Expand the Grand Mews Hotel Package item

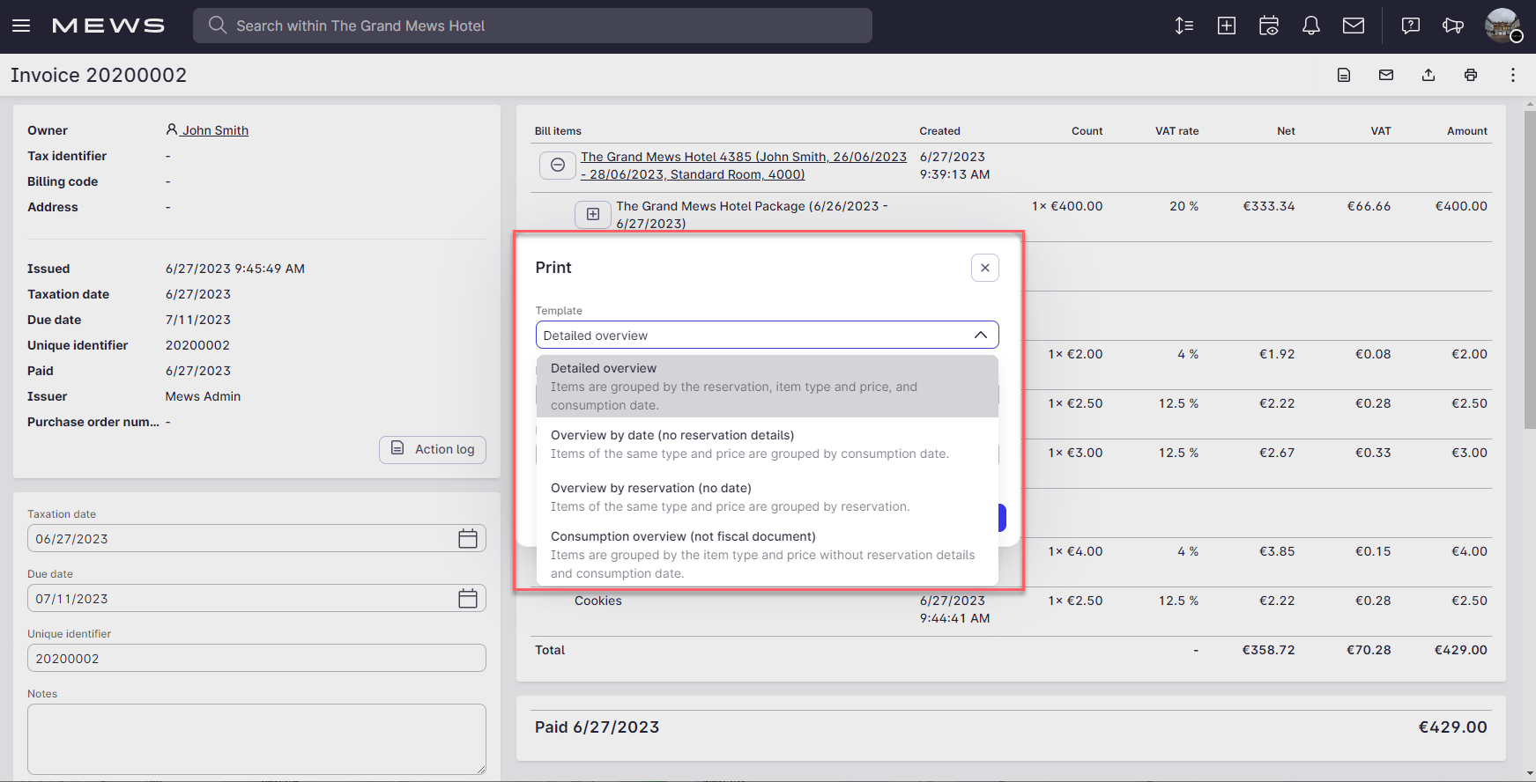[x=593, y=214]
